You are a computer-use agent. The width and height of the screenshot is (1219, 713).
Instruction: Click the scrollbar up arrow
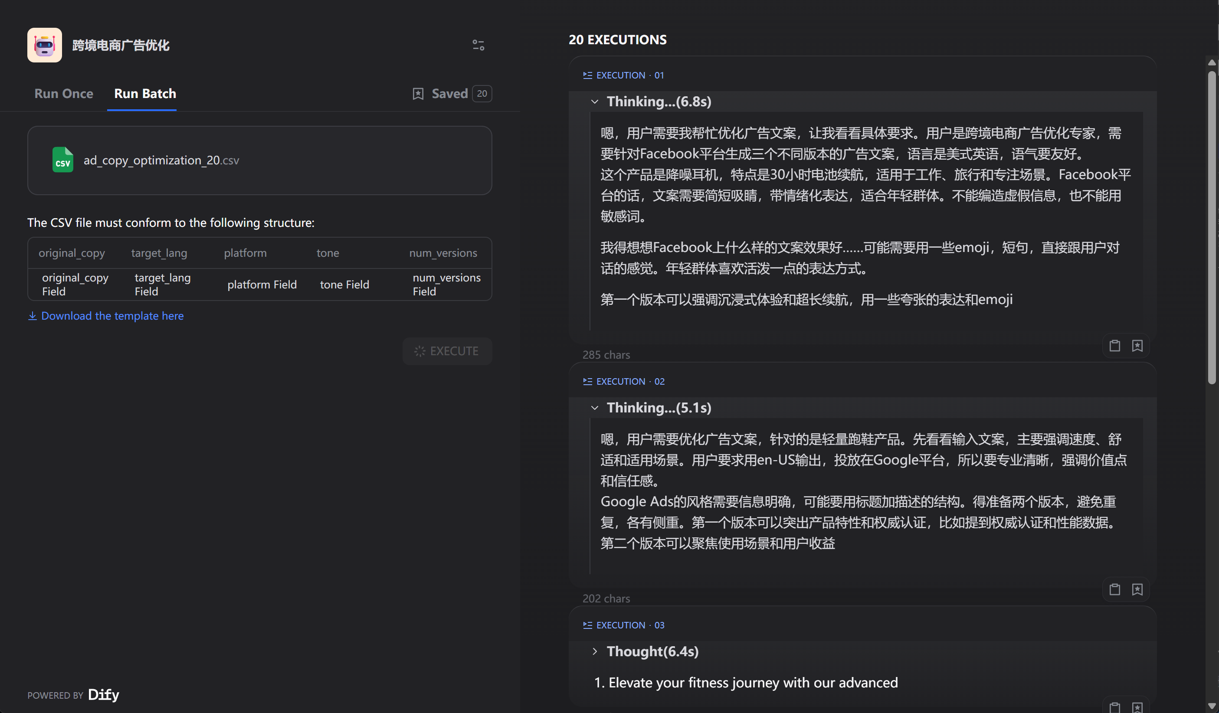[1212, 63]
